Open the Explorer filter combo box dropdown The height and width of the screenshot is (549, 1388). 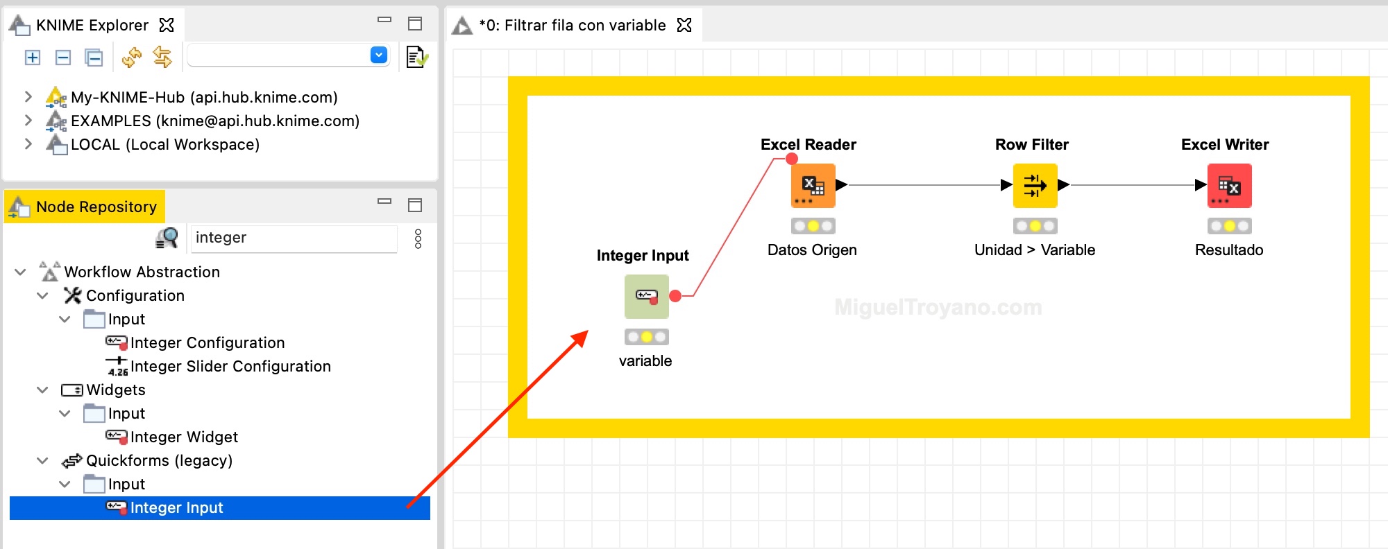click(x=379, y=55)
